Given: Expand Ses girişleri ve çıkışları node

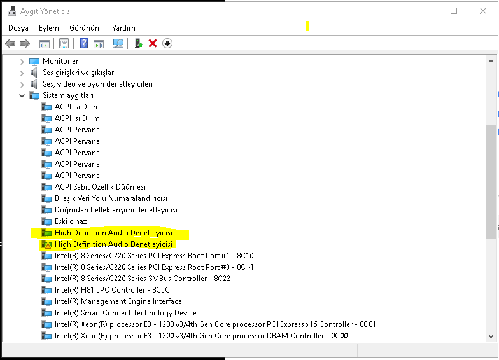Looking at the screenshot, I should point(22,73).
